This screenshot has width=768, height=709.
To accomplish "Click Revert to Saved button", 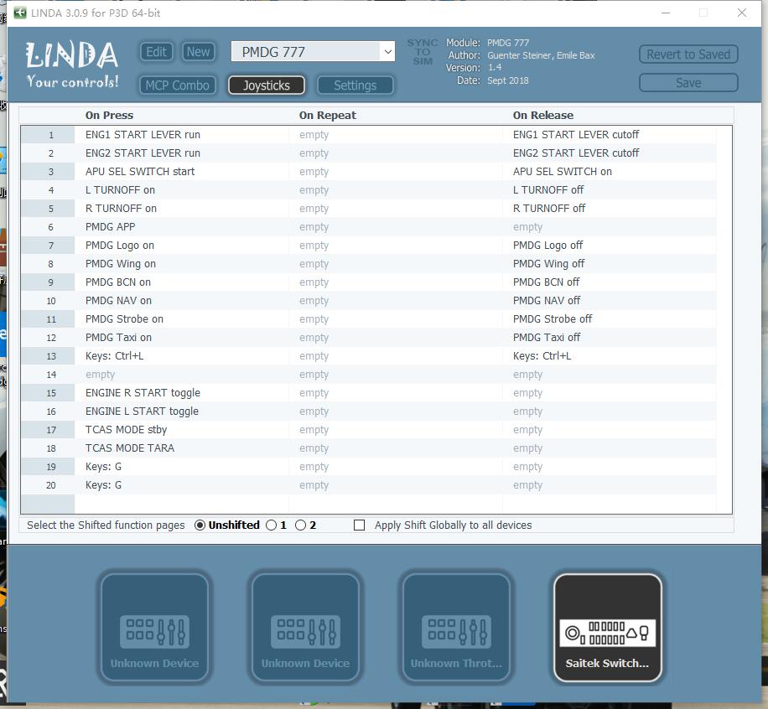I will pyautogui.click(x=688, y=54).
